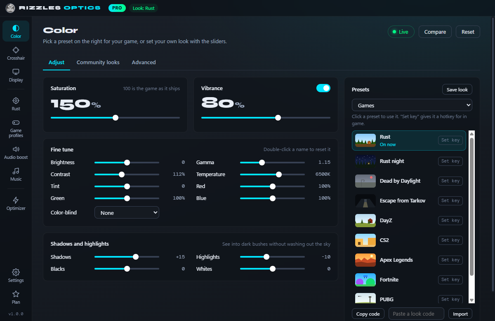
Task: Click the Compare button
Action: [435, 32]
